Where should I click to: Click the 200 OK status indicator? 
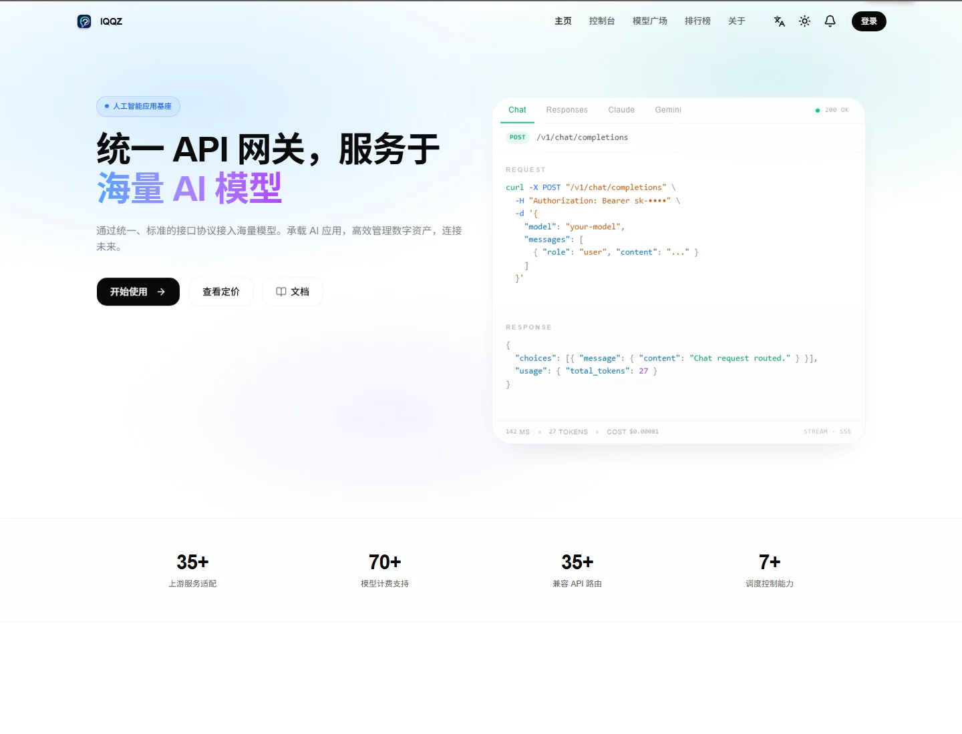(832, 110)
